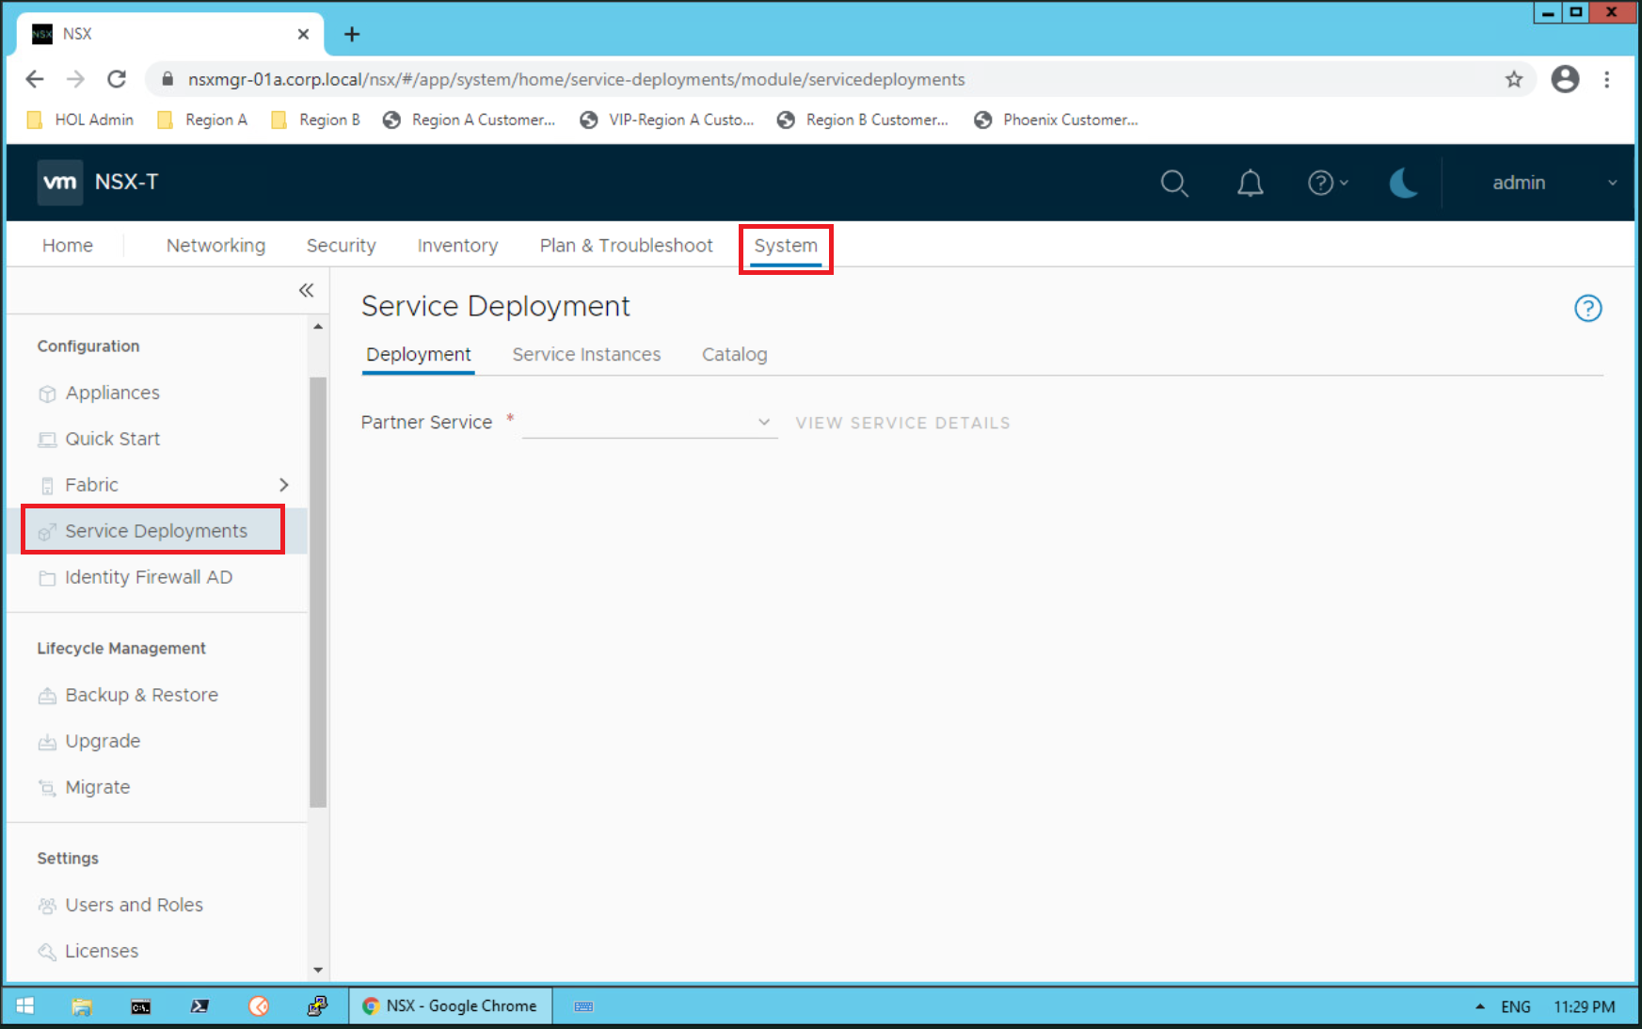Open Backup & Restore page
This screenshot has height=1029, width=1642.
pyautogui.click(x=141, y=695)
